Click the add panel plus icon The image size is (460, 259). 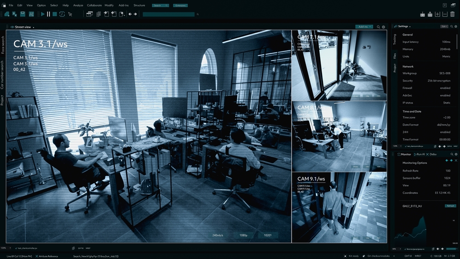(x=437, y=14)
